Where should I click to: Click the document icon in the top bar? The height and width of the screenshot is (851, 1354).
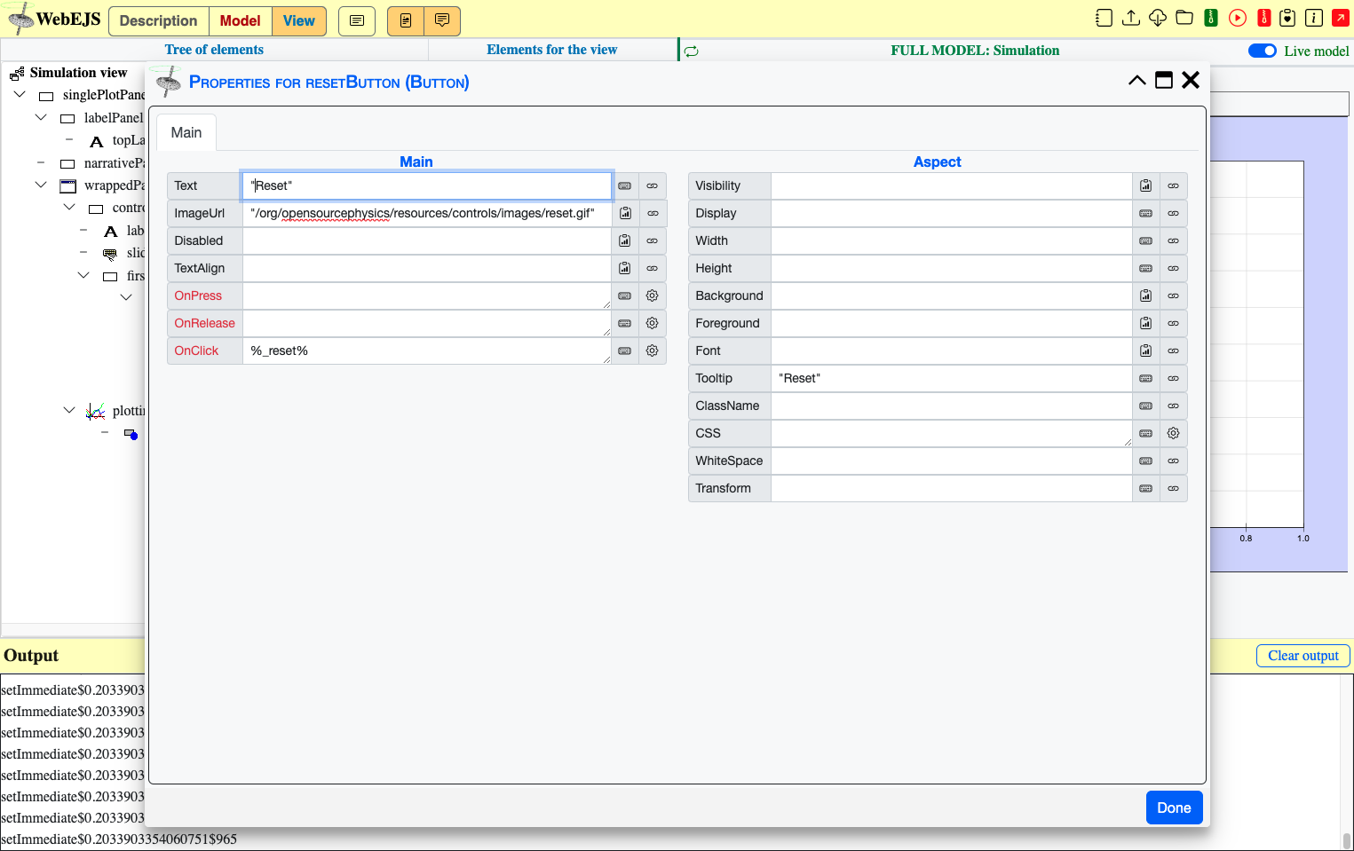point(406,20)
